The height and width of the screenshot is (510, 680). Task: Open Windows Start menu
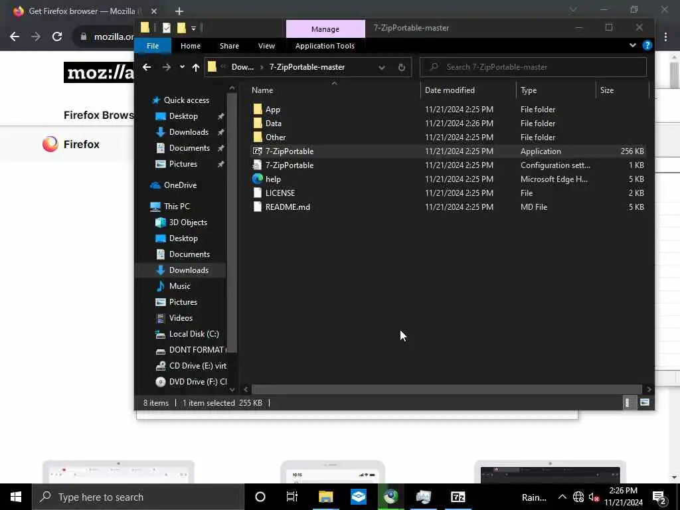[x=16, y=497]
